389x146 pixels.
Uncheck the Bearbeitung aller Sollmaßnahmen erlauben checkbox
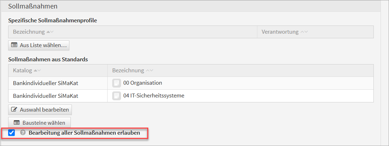(x=12, y=133)
